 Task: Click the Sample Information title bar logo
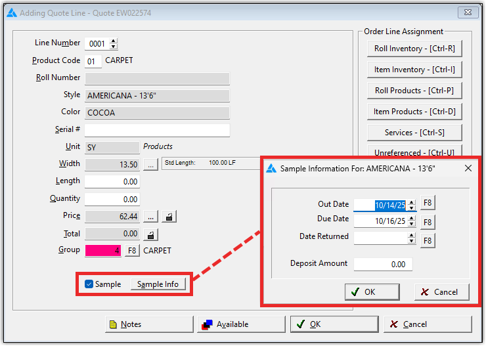[x=271, y=168]
